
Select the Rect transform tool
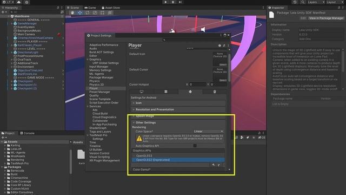(x=102, y=13)
